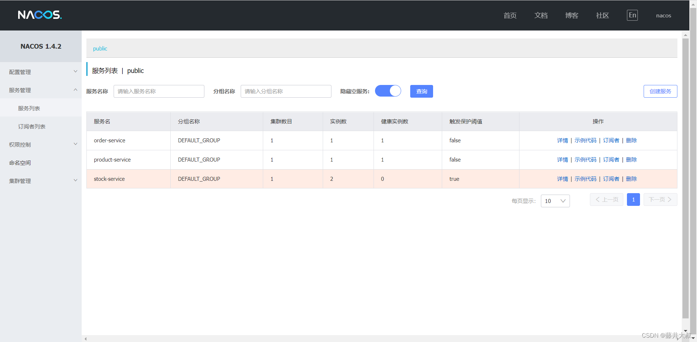Click the product-service name cell

click(129, 160)
